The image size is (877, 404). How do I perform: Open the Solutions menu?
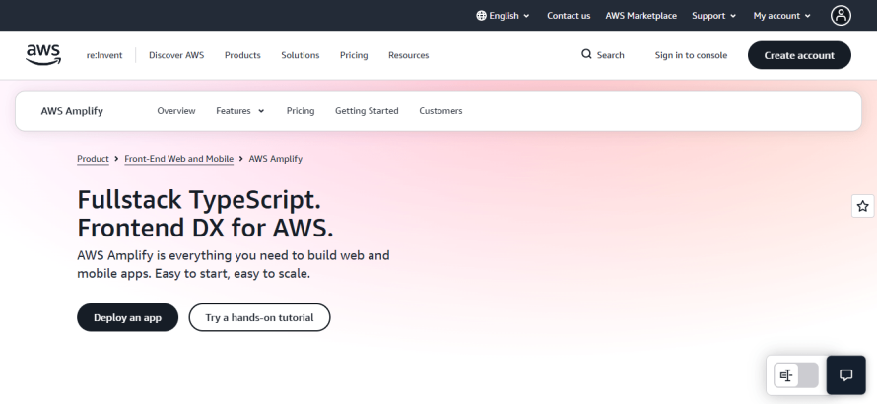tap(300, 55)
